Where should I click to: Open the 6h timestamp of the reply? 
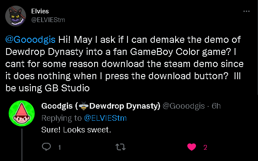click(x=216, y=106)
